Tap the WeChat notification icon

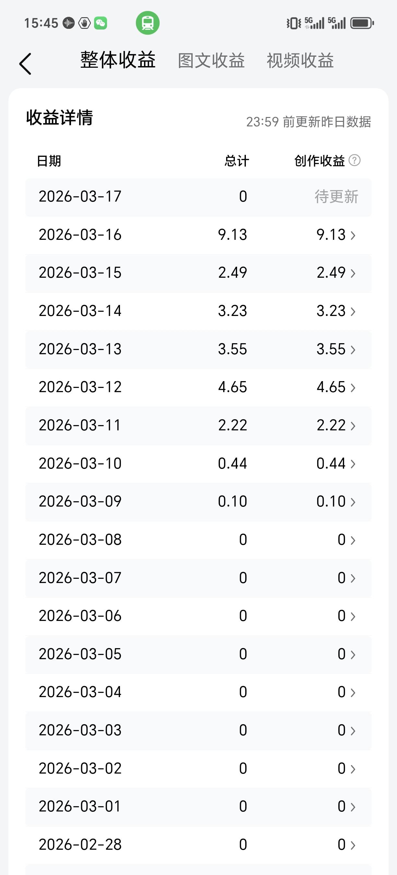pos(101,23)
